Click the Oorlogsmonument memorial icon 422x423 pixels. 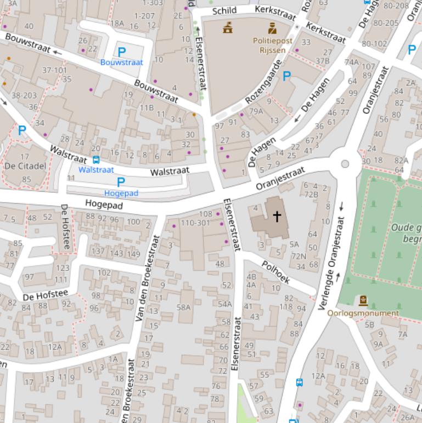(363, 300)
